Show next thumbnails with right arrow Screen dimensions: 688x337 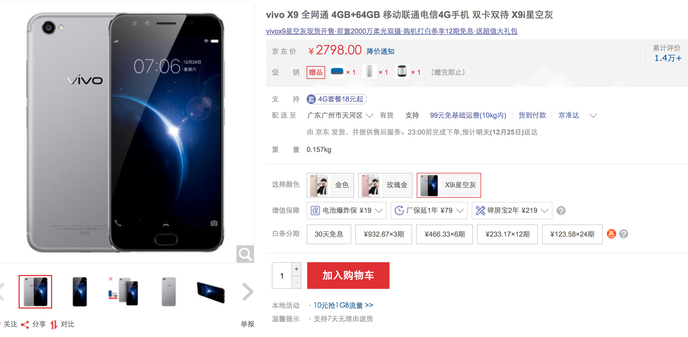pyautogui.click(x=248, y=291)
